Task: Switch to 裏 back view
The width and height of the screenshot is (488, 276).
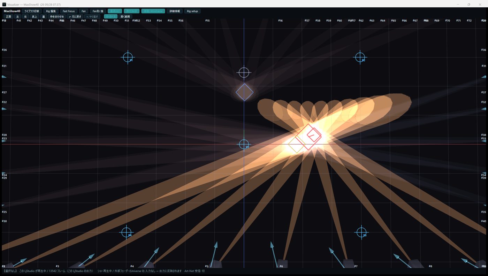Action: (44, 16)
